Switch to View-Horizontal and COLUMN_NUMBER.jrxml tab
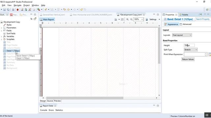 click(91, 15)
